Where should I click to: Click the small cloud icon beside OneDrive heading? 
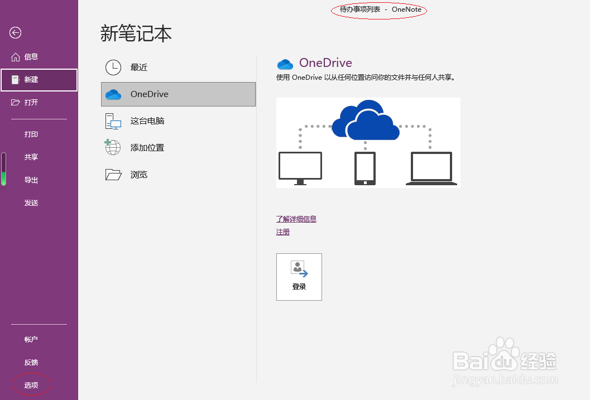click(x=285, y=64)
